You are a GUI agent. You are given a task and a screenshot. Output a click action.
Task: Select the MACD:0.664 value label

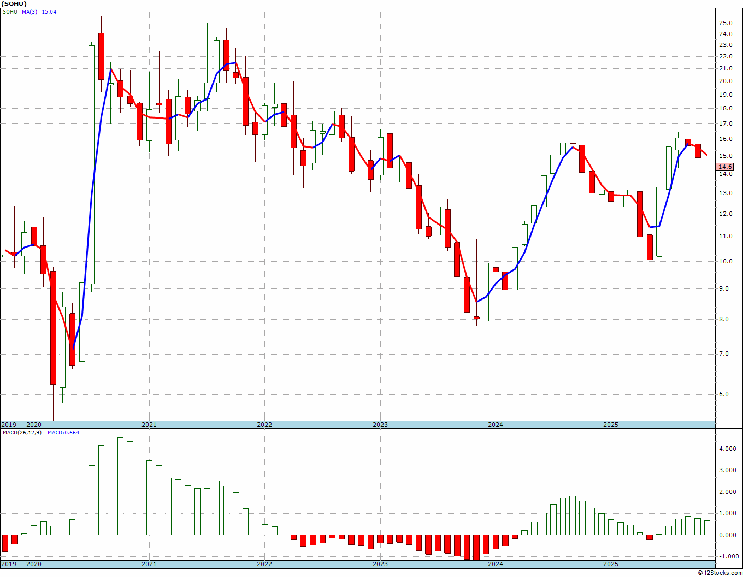pyautogui.click(x=63, y=432)
